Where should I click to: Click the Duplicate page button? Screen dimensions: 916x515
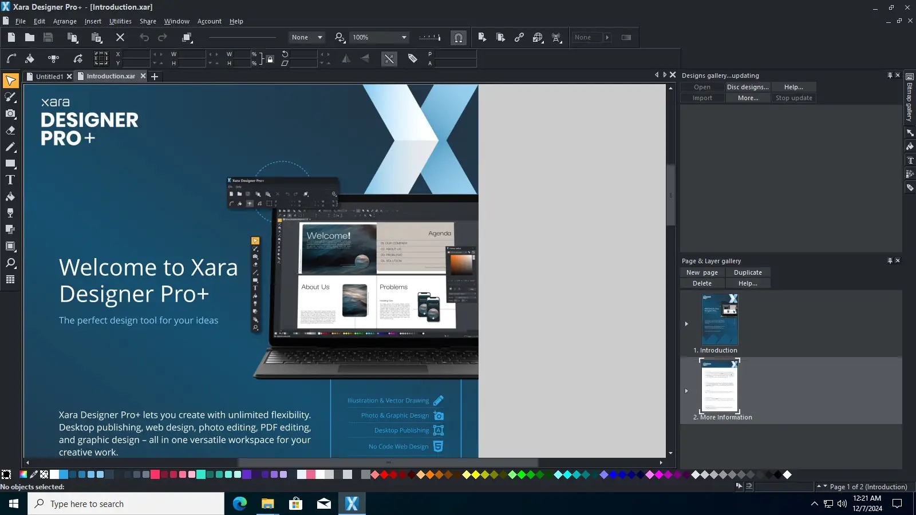[x=748, y=272]
